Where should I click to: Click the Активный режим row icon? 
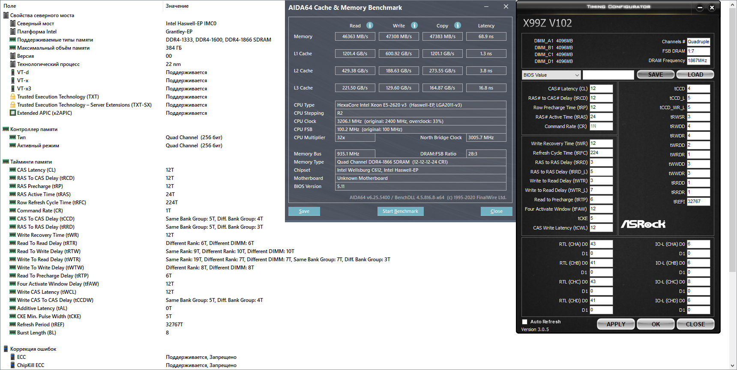click(x=13, y=146)
